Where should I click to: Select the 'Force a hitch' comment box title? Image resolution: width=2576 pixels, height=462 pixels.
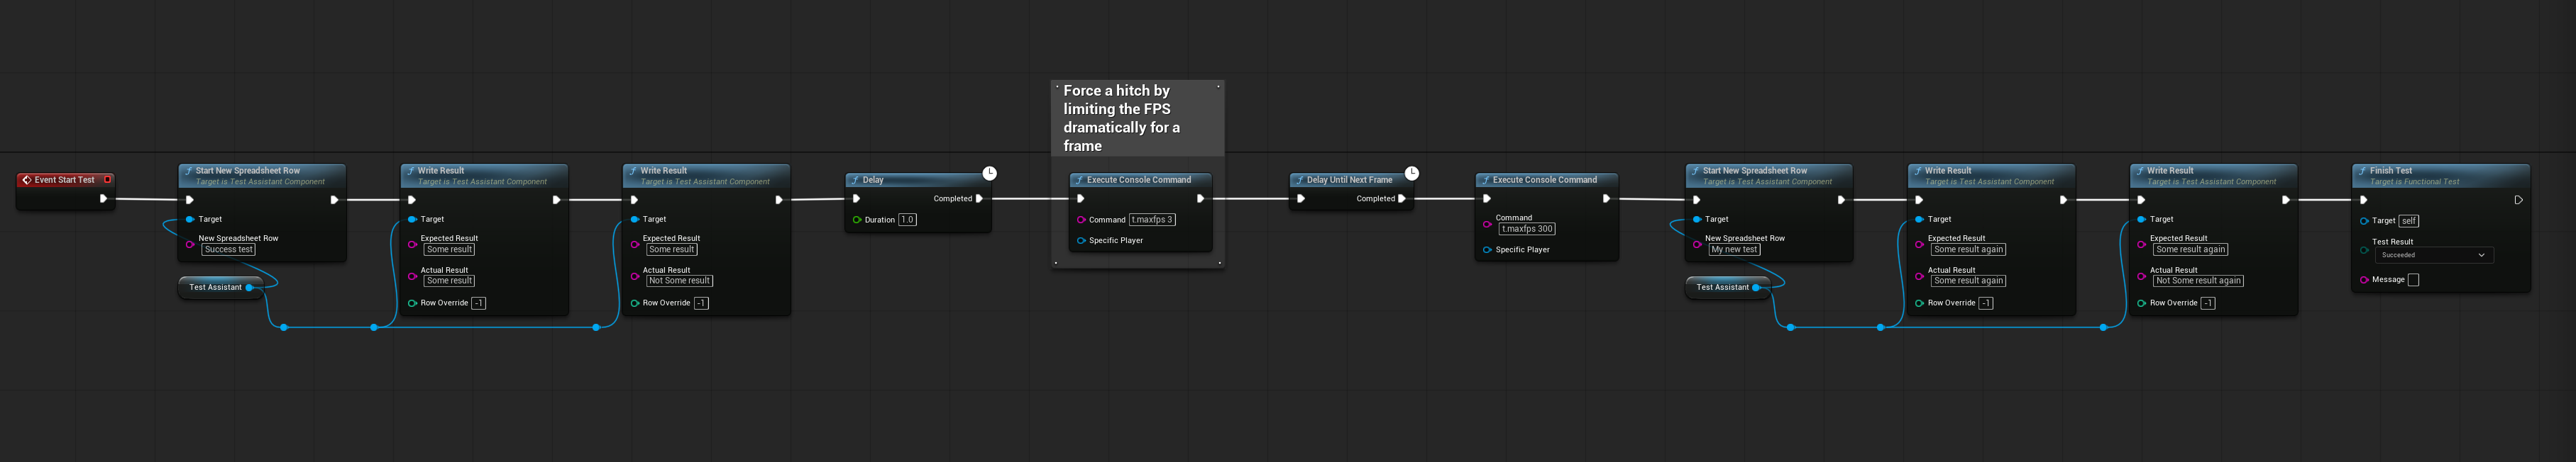click(x=1121, y=118)
